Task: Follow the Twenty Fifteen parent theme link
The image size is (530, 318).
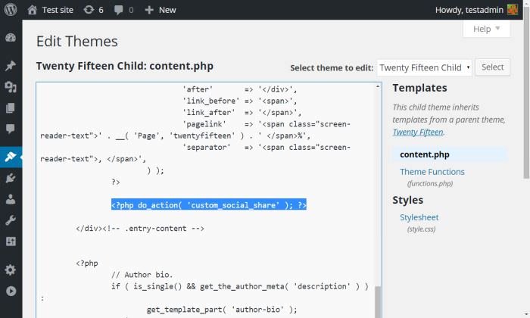Action: point(418,132)
